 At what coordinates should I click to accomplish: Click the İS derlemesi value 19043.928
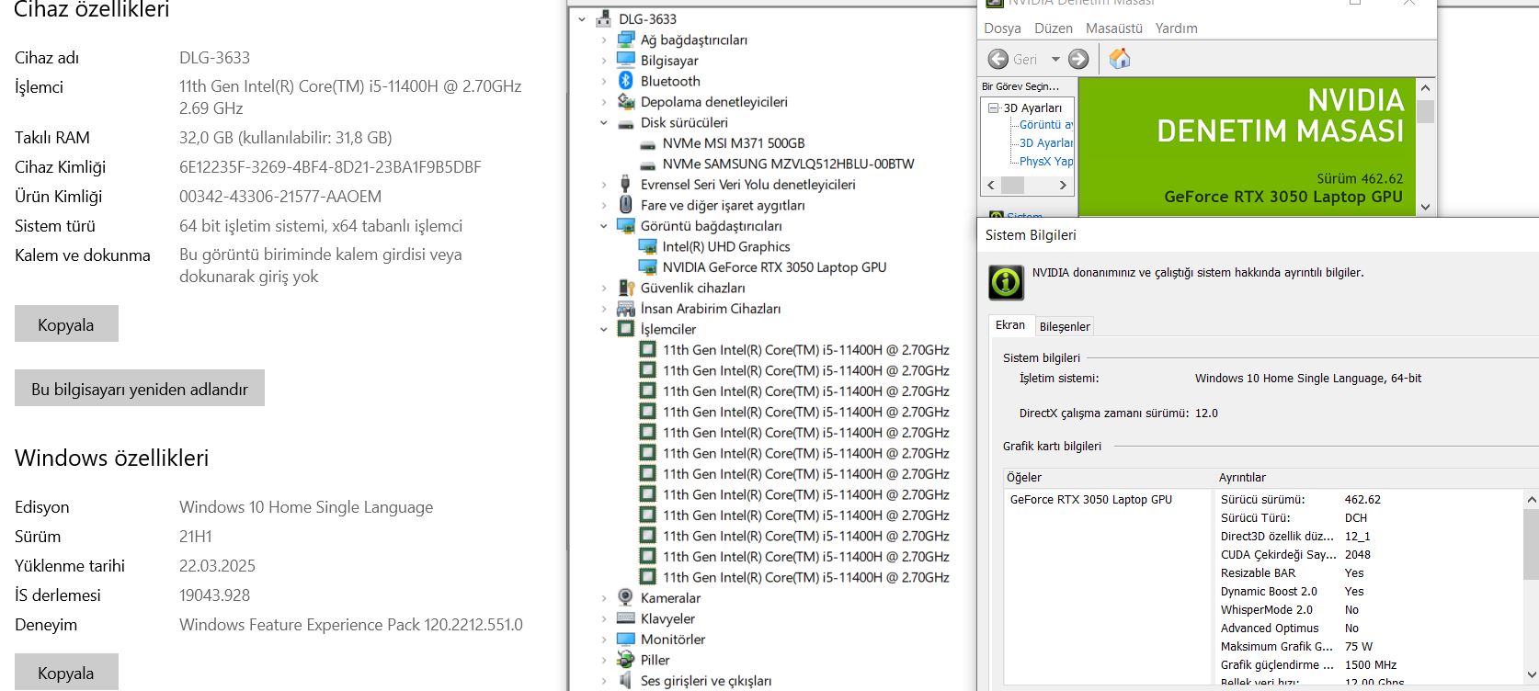214,595
